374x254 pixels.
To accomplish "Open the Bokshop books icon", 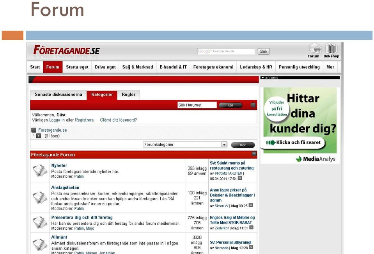I will coord(331,48).
